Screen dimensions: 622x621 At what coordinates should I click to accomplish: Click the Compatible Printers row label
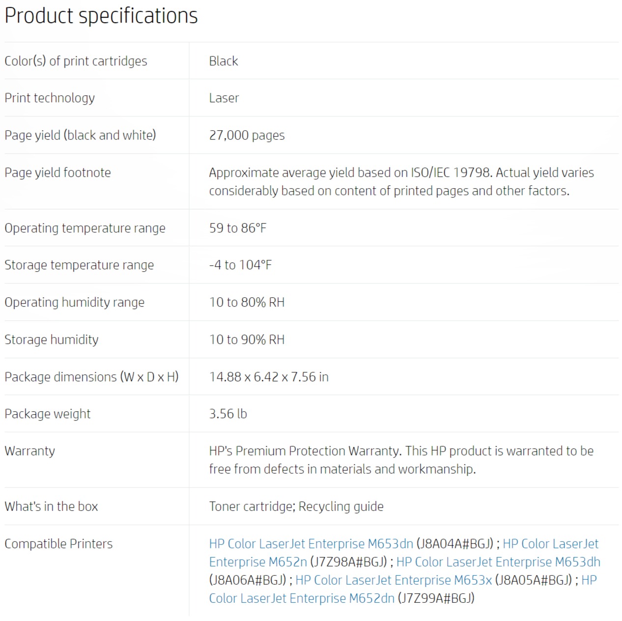[58, 544]
